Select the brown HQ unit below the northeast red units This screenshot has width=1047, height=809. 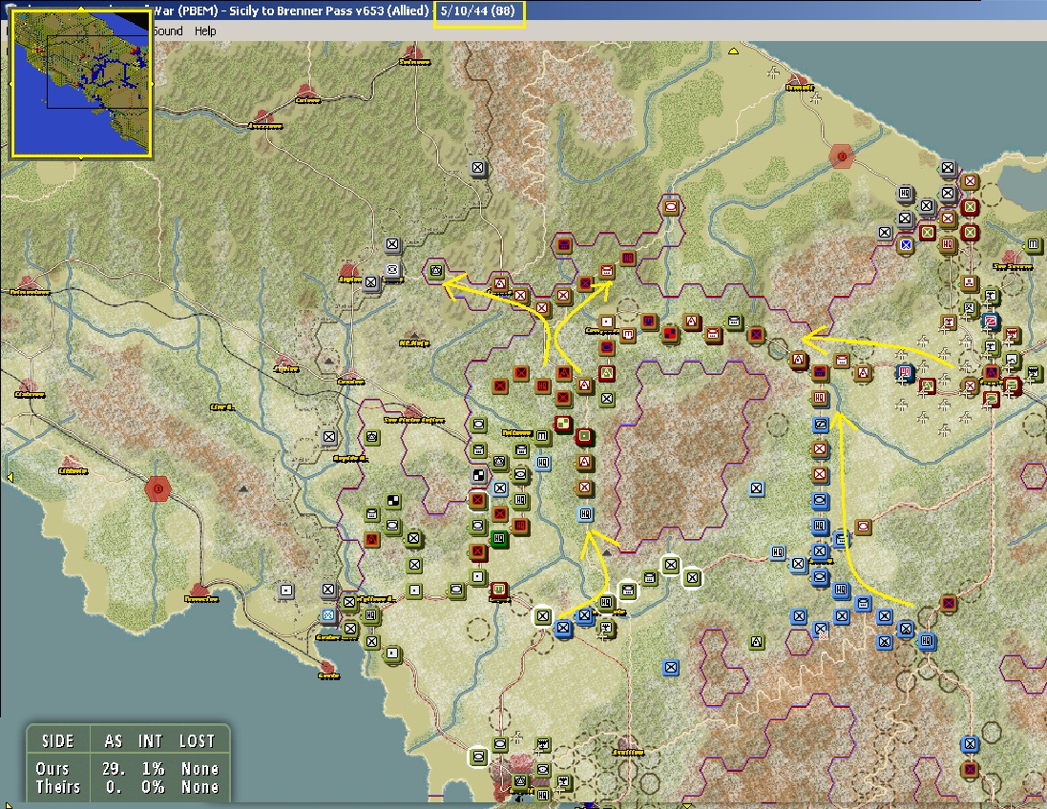(x=948, y=243)
